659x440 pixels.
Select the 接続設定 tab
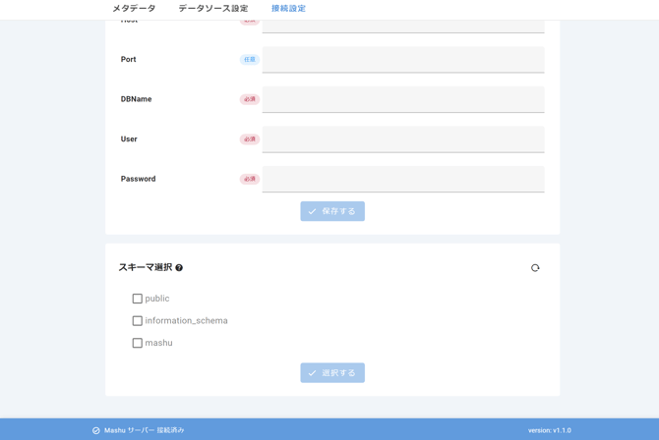288,9
